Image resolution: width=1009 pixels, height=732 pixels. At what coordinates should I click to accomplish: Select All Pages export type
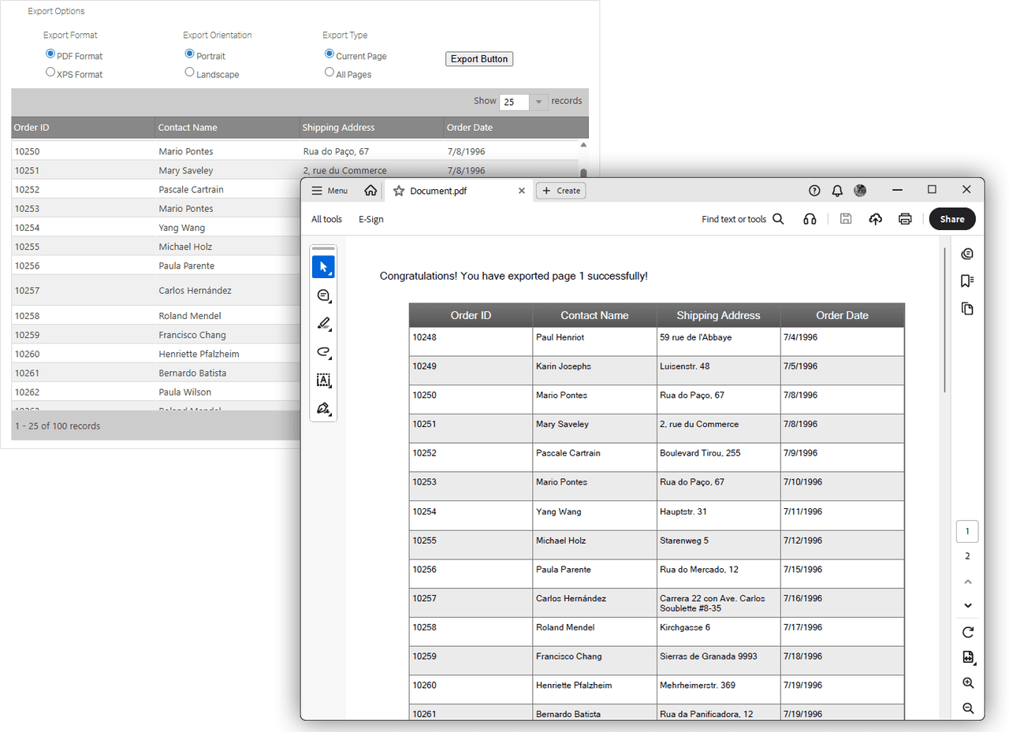(x=330, y=72)
